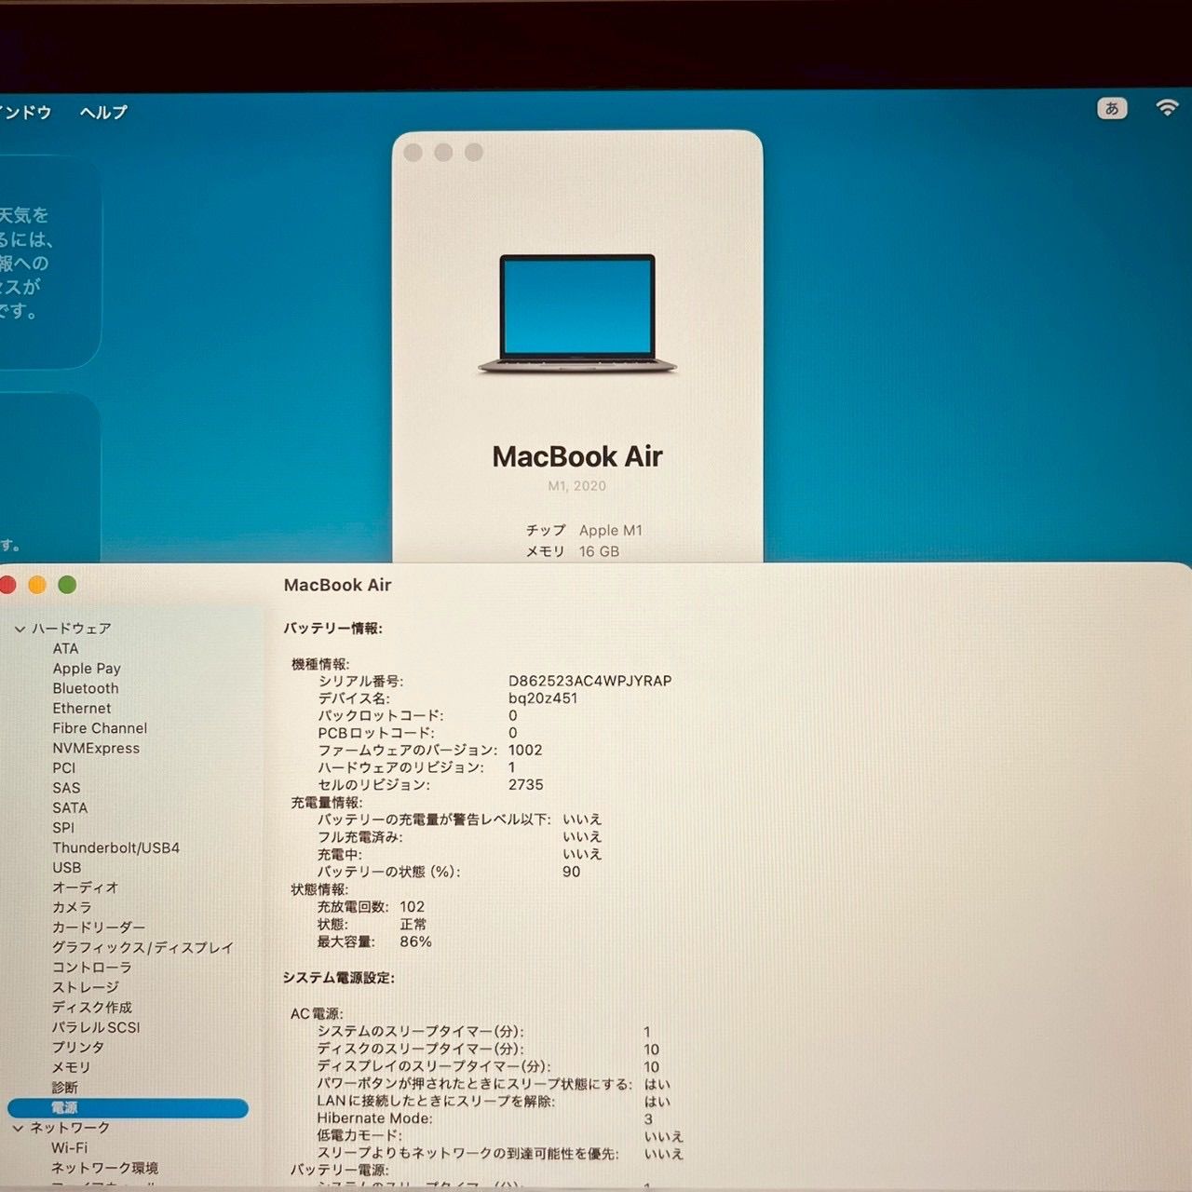Screen dimensions: 1192x1192
Task: Collapse the ネットワーク section in the sidebar
Action: click(x=18, y=1128)
